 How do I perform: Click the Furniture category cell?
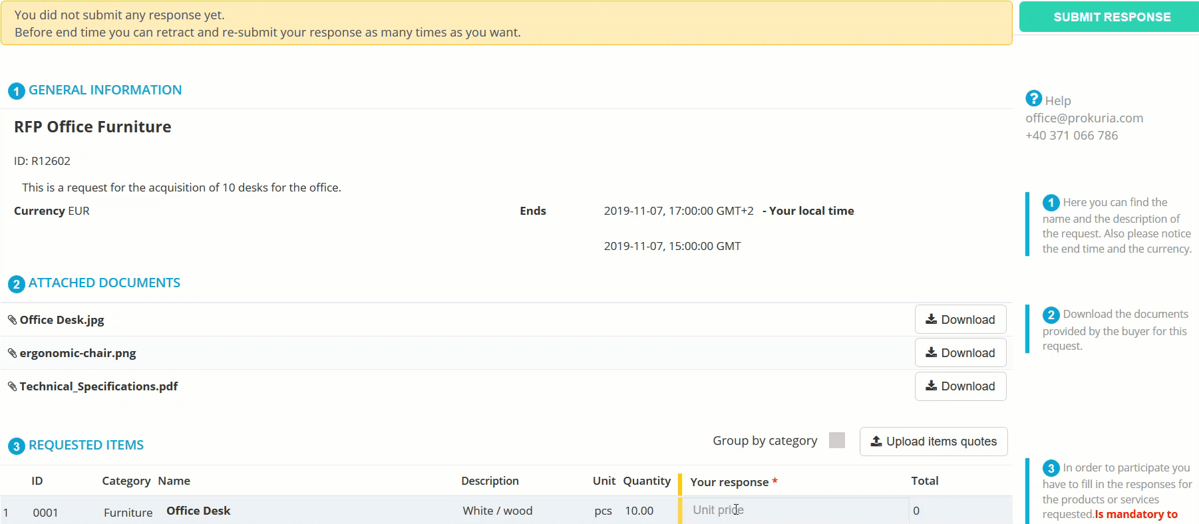click(128, 512)
